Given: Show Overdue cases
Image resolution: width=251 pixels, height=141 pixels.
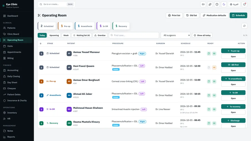Looking at the screenshot, I should (x=100, y=35).
